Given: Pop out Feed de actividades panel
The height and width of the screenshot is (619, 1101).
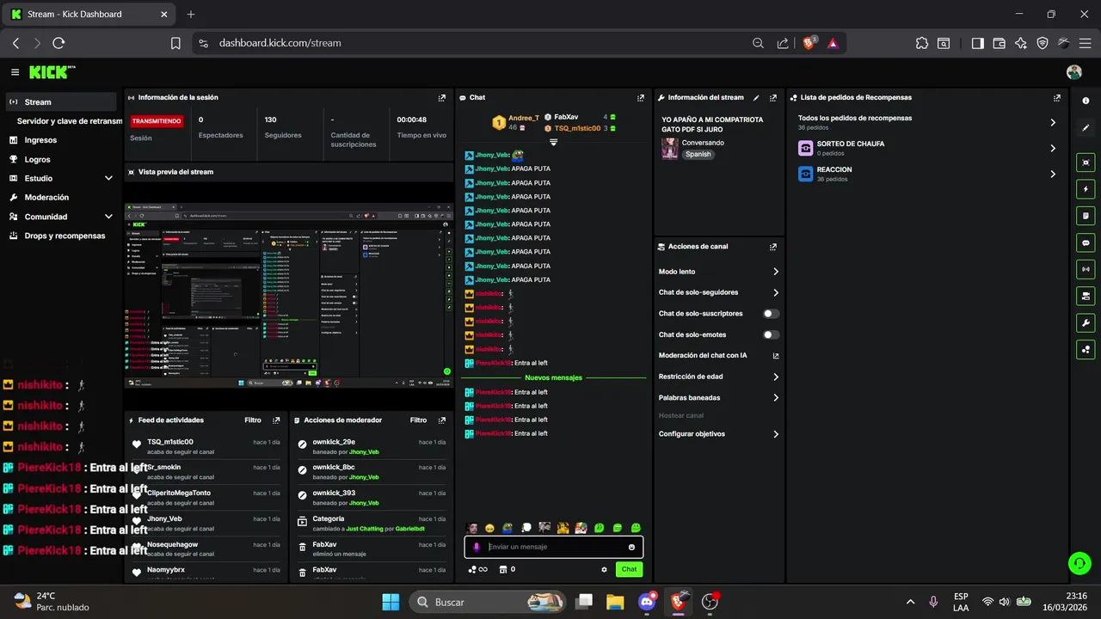Looking at the screenshot, I should (x=276, y=420).
